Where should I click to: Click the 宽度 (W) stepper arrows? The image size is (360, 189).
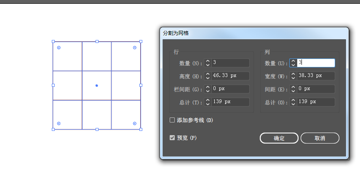[x=293, y=76]
